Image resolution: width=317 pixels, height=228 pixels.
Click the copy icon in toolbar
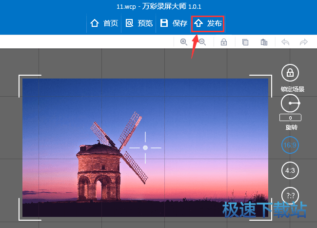coord(245,42)
